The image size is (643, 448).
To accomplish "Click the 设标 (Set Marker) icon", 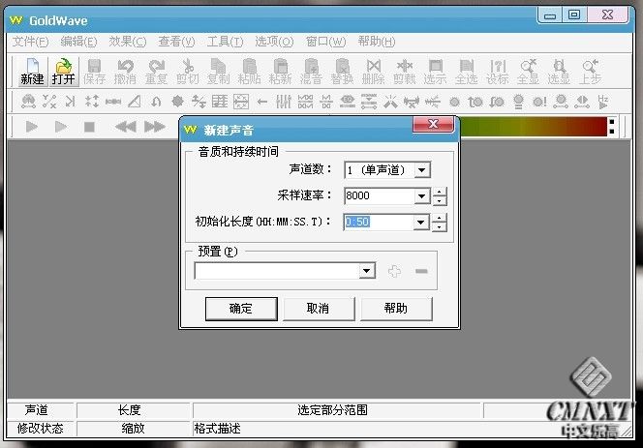I will (x=498, y=72).
